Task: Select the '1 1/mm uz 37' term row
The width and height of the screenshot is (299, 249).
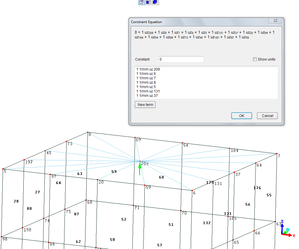Action: coord(147,96)
